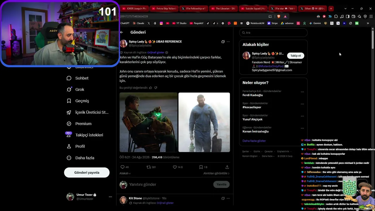This screenshot has height=211, width=375.
Task: Open the NotebookLM bookmark
Action: coord(255,23)
